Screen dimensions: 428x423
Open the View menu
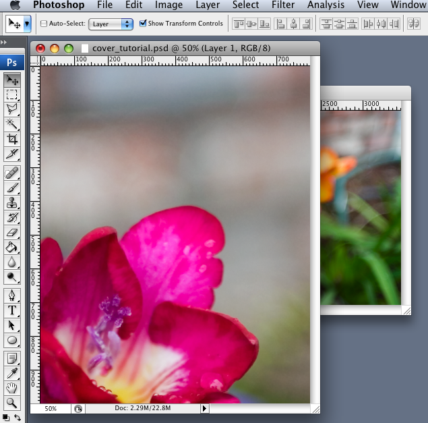coord(368,5)
